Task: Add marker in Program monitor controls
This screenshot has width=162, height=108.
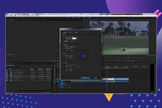Action: [x=105, y=61]
